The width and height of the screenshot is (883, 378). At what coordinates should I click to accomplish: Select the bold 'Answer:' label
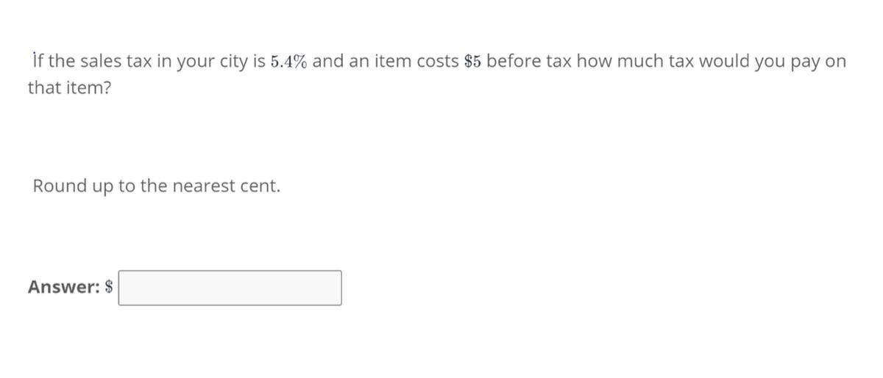pyautogui.click(x=64, y=287)
